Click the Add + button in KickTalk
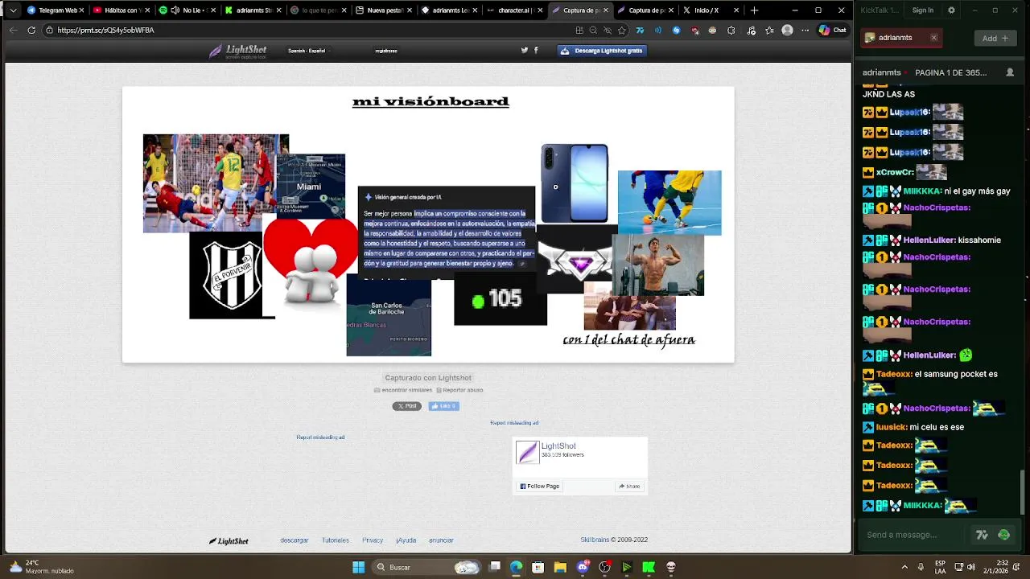 995,38
